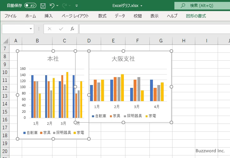Open the ページ レイアウト tab
This screenshot has height=158, width=230.
coord(75,16)
